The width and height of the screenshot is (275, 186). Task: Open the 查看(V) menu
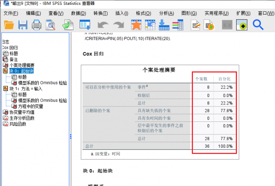point(56,13)
